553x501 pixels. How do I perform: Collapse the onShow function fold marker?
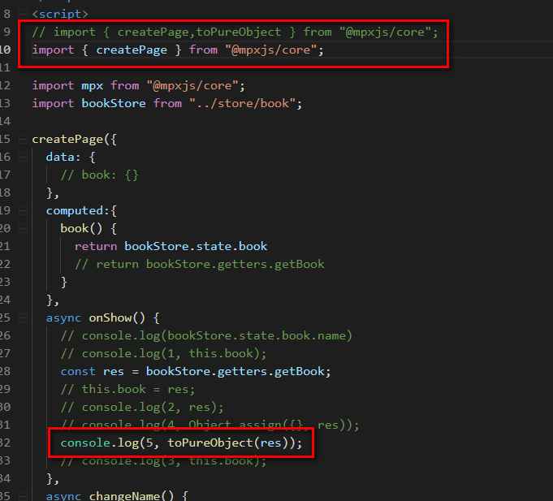point(23,318)
